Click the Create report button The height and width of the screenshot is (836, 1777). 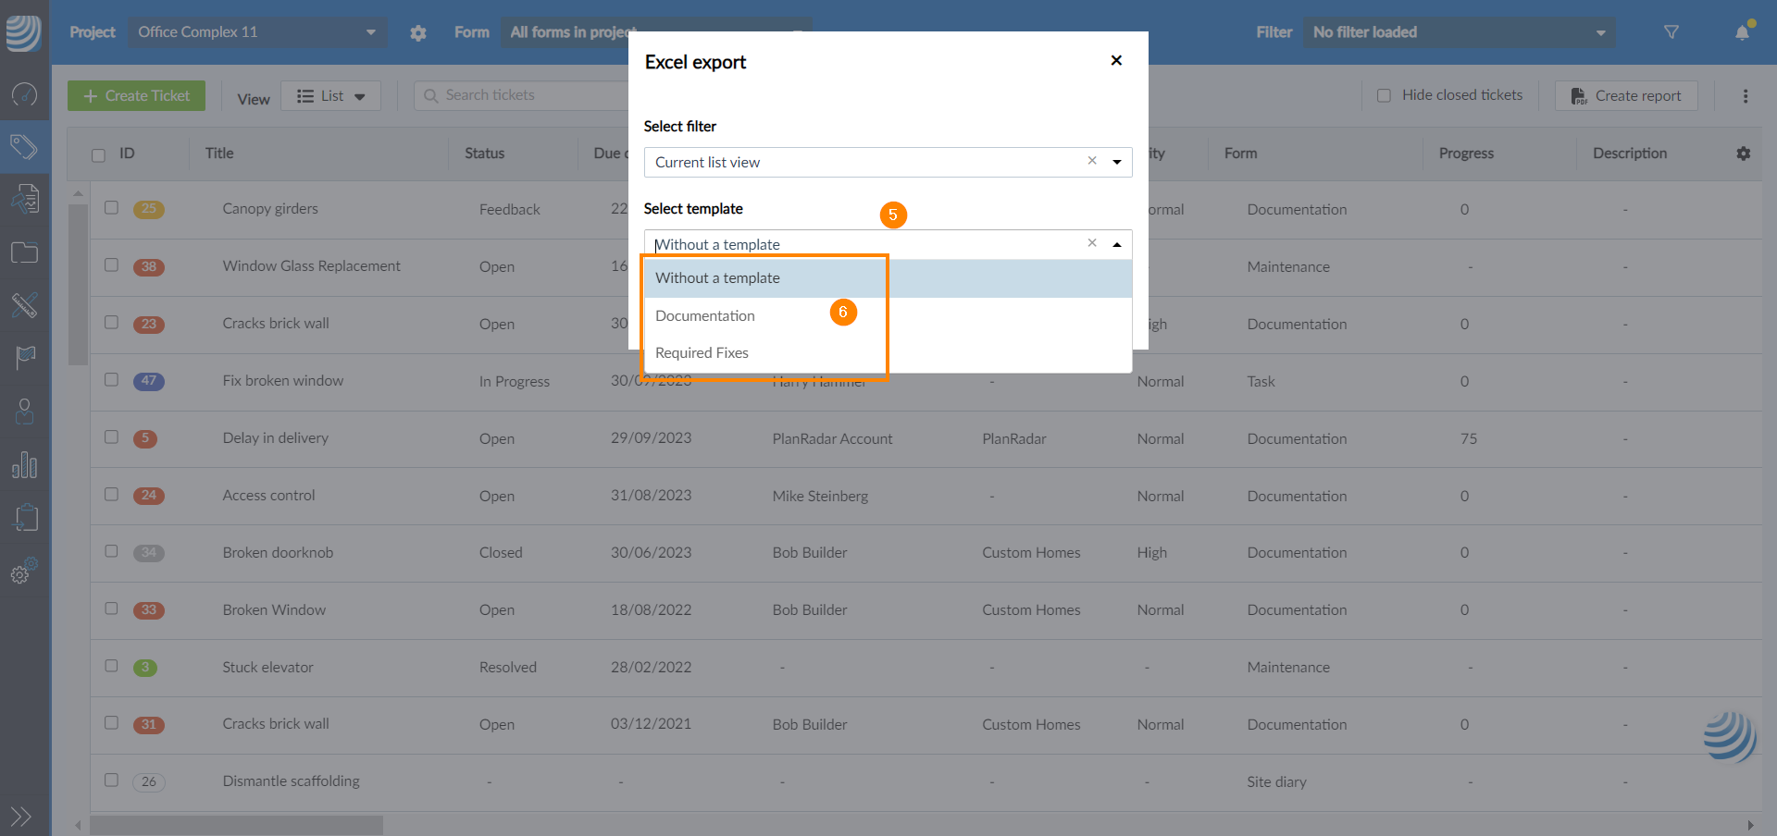click(x=1625, y=96)
